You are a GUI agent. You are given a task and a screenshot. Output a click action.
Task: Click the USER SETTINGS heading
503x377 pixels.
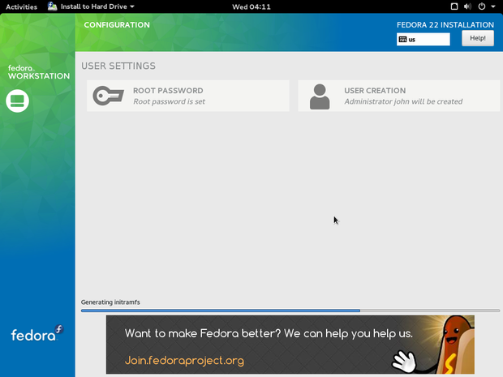(118, 66)
